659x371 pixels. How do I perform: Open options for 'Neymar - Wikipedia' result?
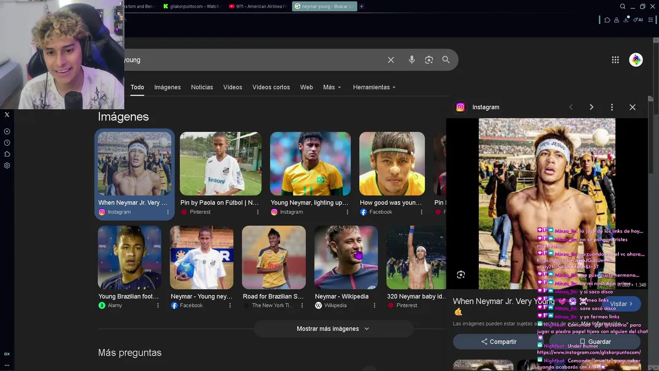click(374, 306)
